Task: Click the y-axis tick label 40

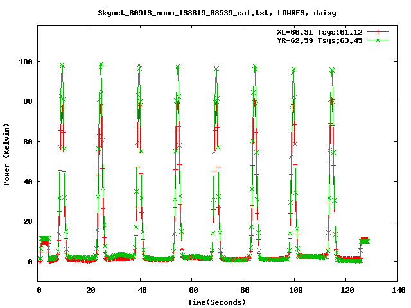Action: pos(28,182)
